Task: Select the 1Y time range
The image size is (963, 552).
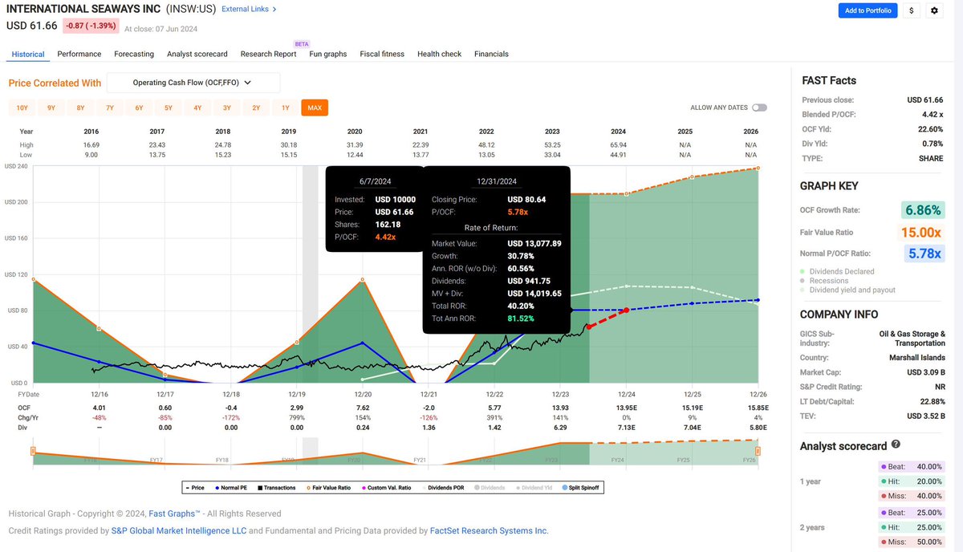Action: pyautogui.click(x=286, y=108)
